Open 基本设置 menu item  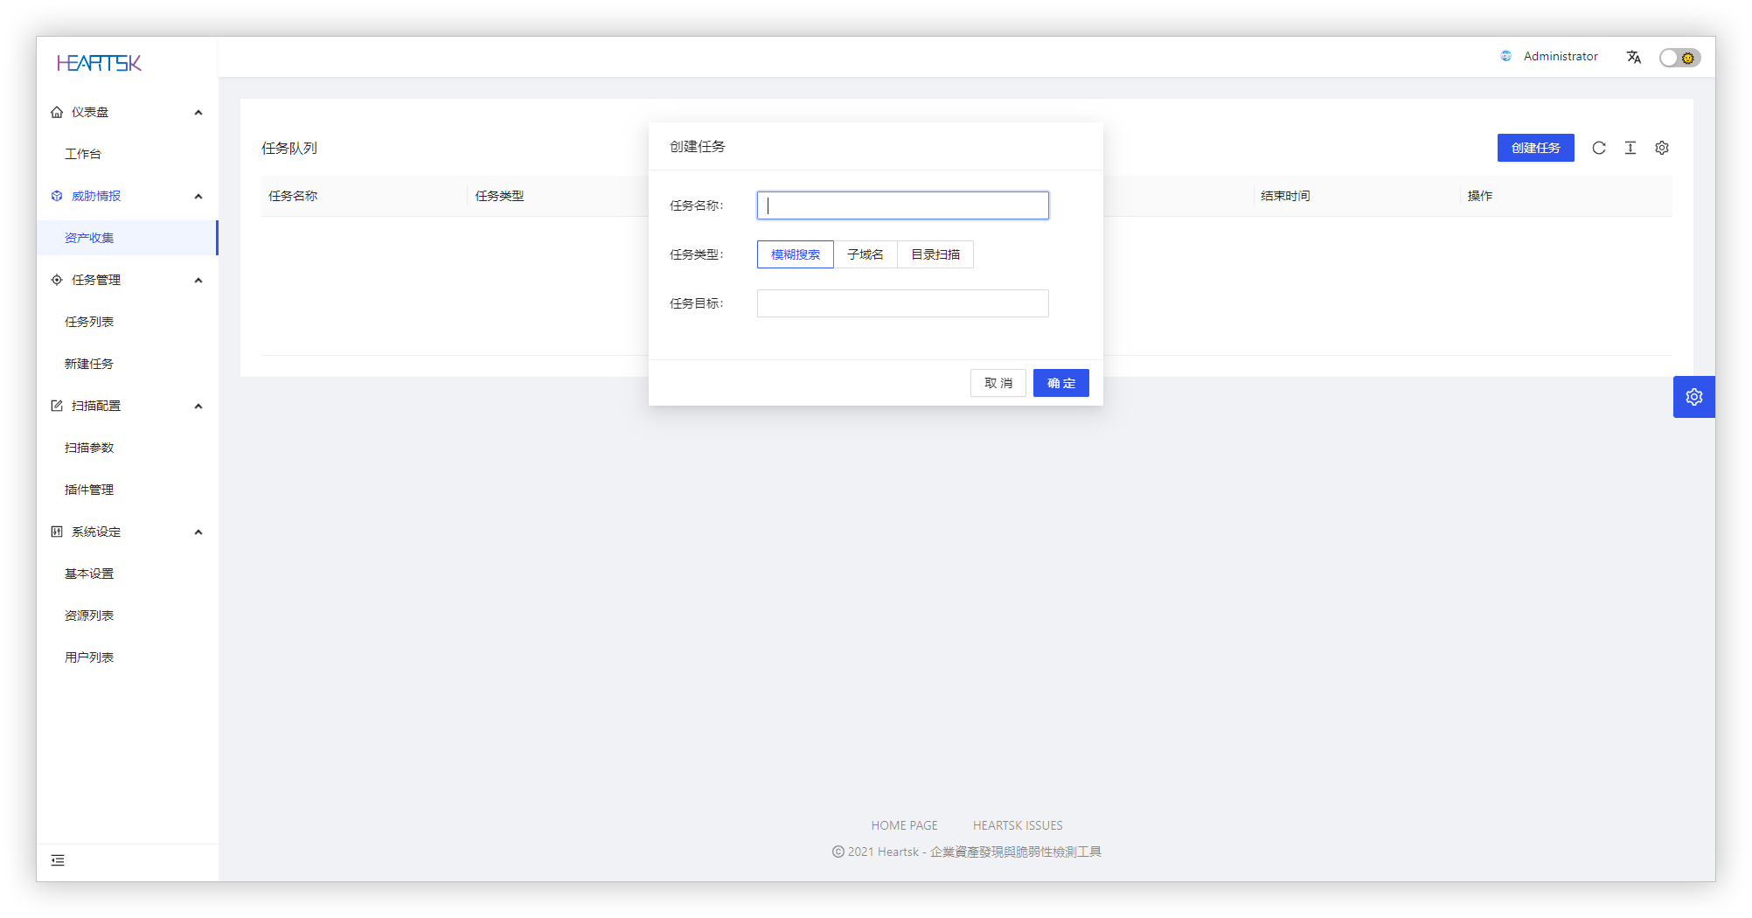128,574
